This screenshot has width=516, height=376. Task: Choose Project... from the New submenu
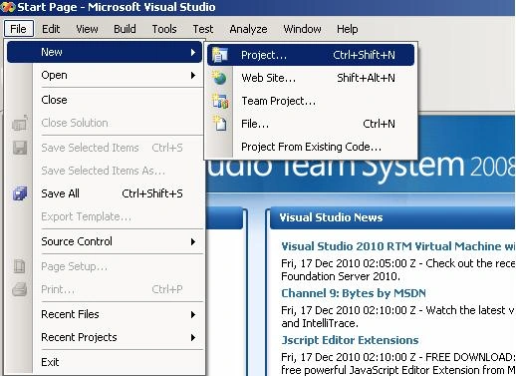(311, 55)
